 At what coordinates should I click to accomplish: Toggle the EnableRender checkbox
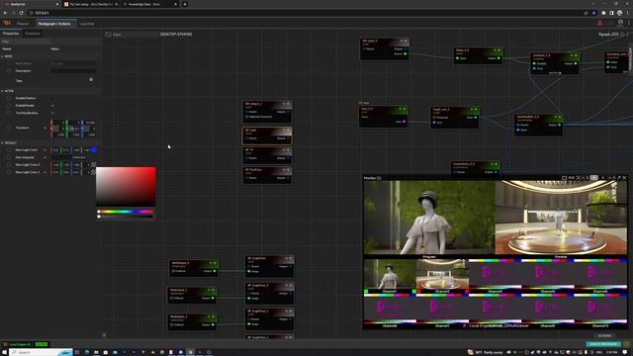[x=52, y=106]
